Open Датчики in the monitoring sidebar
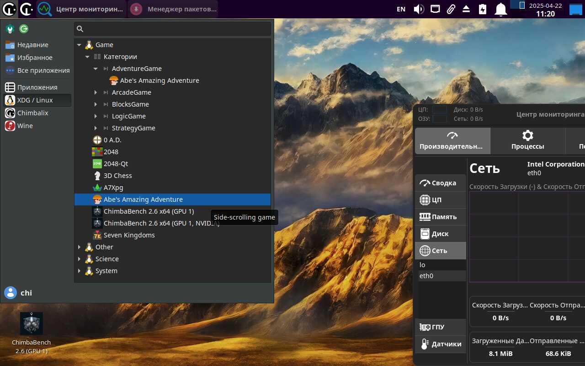 tap(441, 344)
